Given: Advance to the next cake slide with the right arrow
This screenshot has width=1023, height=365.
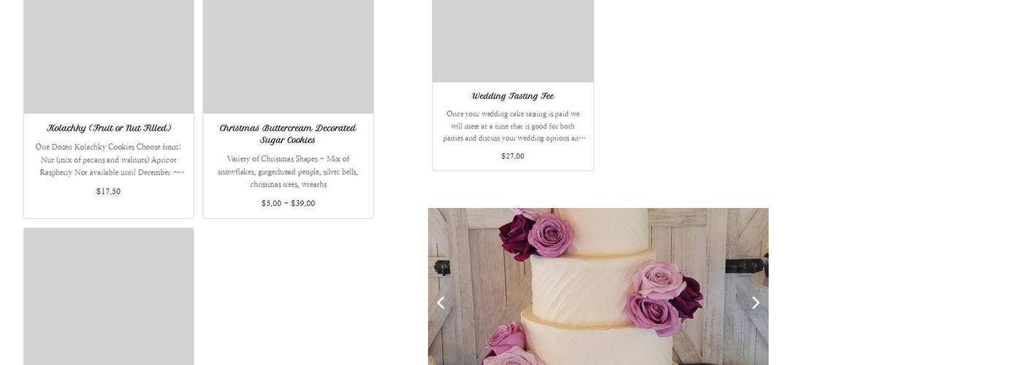Looking at the screenshot, I should (x=756, y=303).
